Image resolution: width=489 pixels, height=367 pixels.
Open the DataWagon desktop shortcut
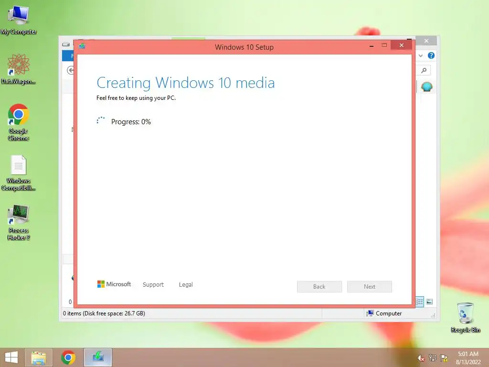(19, 69)
